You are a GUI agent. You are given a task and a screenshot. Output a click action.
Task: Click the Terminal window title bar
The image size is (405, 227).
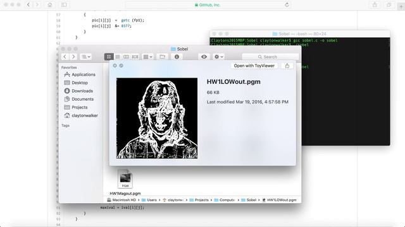[299, 33]
